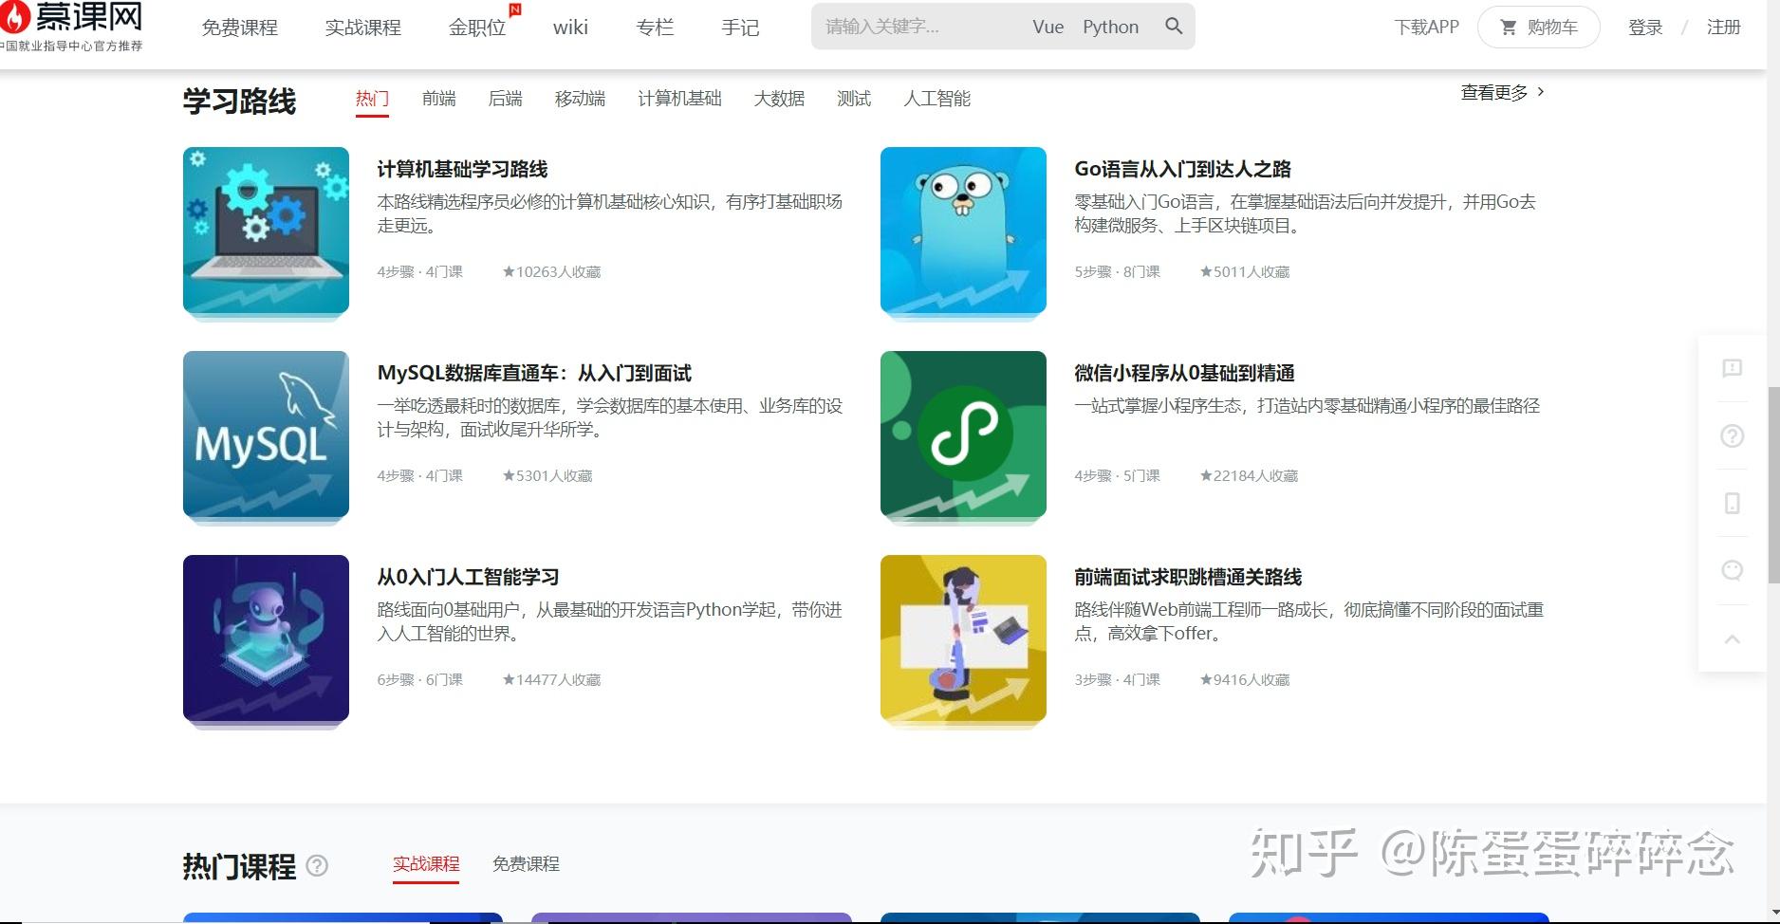The image size is (1780, 924).
Task: Click the 9416人收藏 favorites count
Action: tap(1245, 680)
